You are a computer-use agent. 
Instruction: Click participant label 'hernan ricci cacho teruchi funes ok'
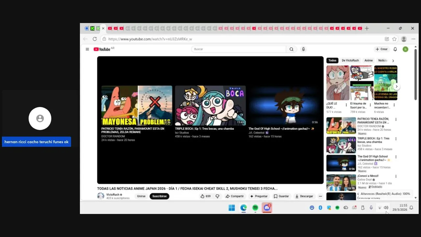point(37,142)
